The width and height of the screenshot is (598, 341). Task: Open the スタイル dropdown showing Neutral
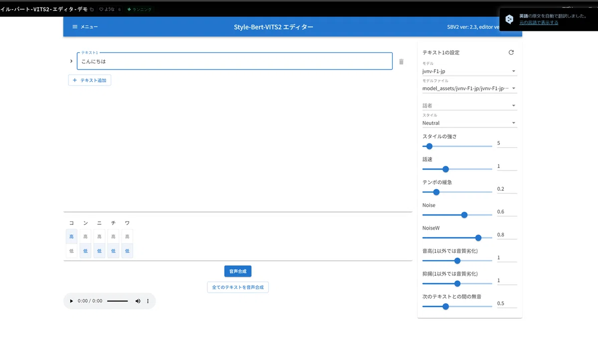coord(469,123)
